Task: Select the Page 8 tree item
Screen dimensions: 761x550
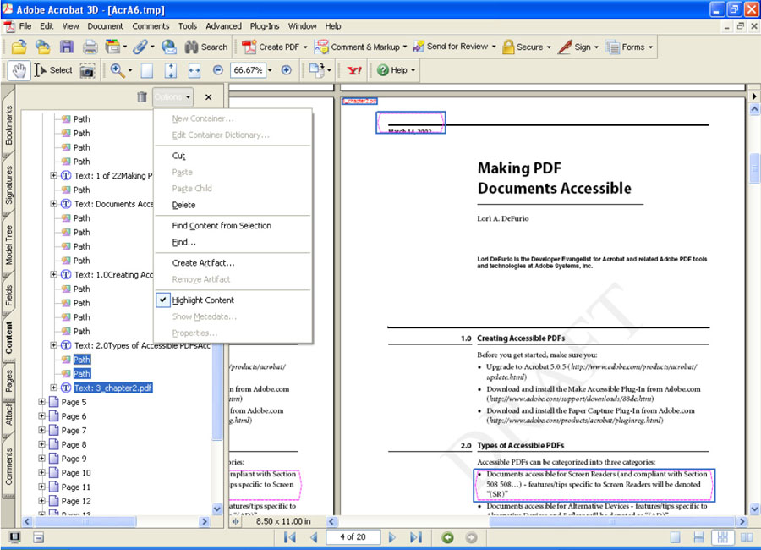Action: (74, 444)
